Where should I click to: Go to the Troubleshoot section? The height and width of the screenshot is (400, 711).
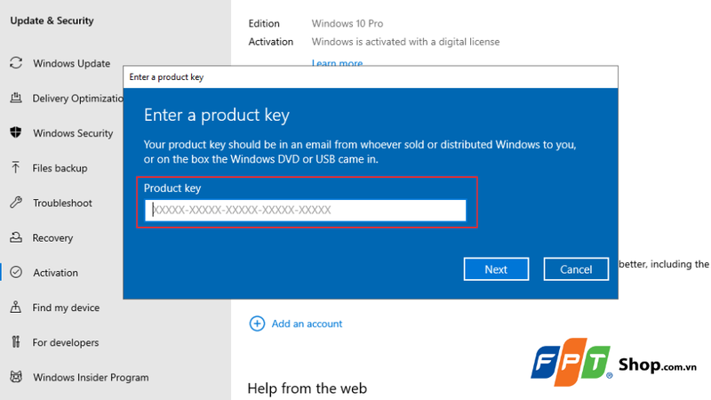[x=62, y=203]
